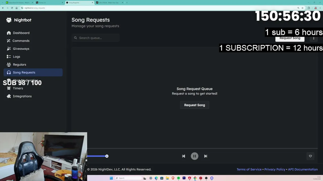Click the browser home button

(16, 8)
